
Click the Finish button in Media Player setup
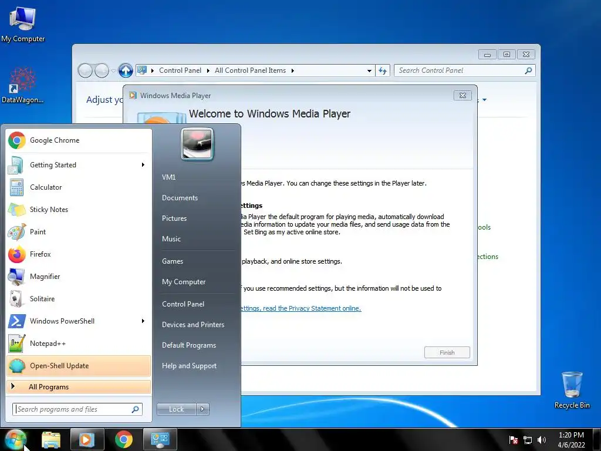(447, 352)
